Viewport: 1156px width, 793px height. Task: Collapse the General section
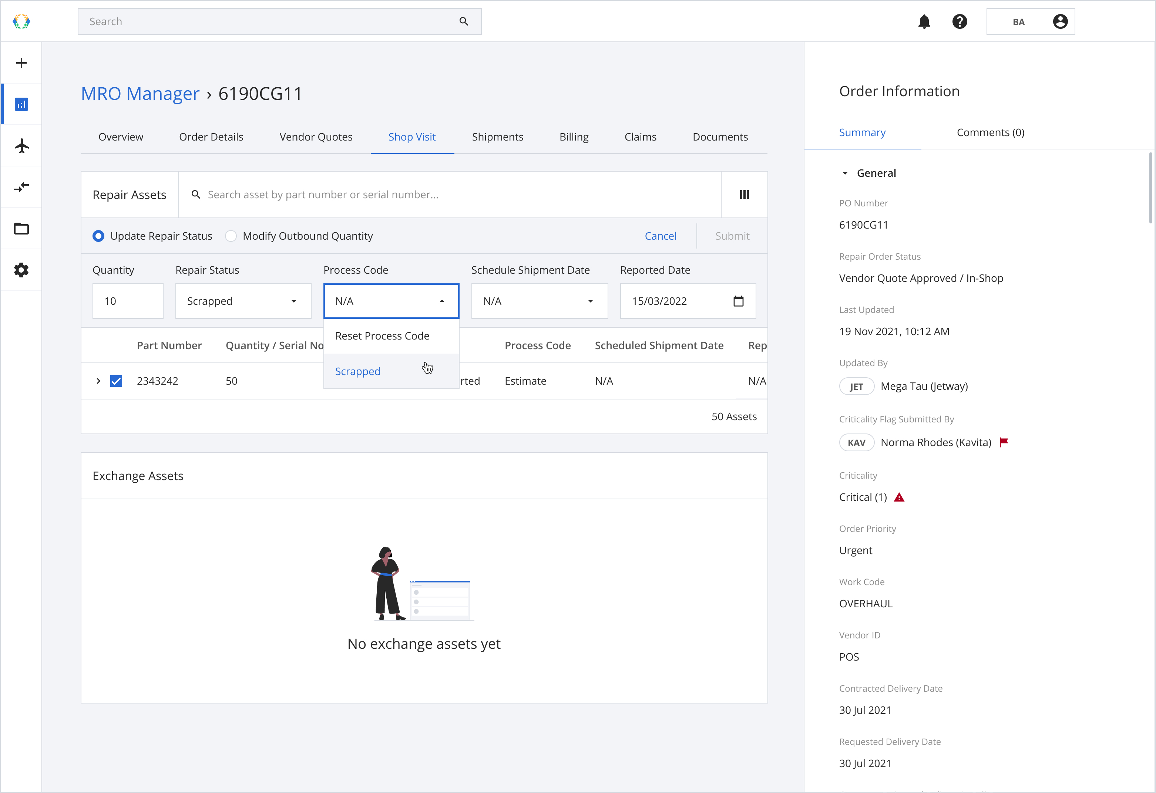tap(845, 173)
